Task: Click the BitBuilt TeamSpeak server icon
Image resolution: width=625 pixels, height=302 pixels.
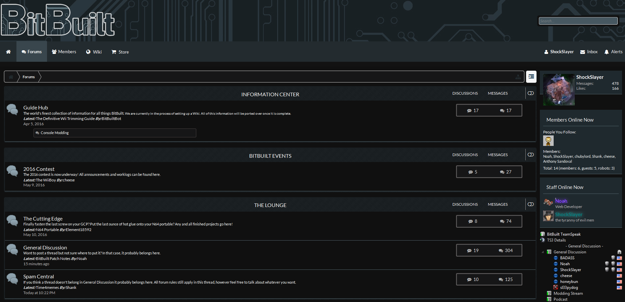Action: 542,234
